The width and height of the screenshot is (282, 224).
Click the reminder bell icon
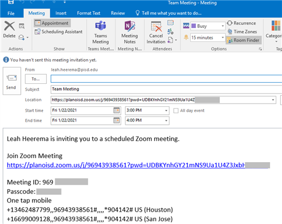(x=186, y=37)
